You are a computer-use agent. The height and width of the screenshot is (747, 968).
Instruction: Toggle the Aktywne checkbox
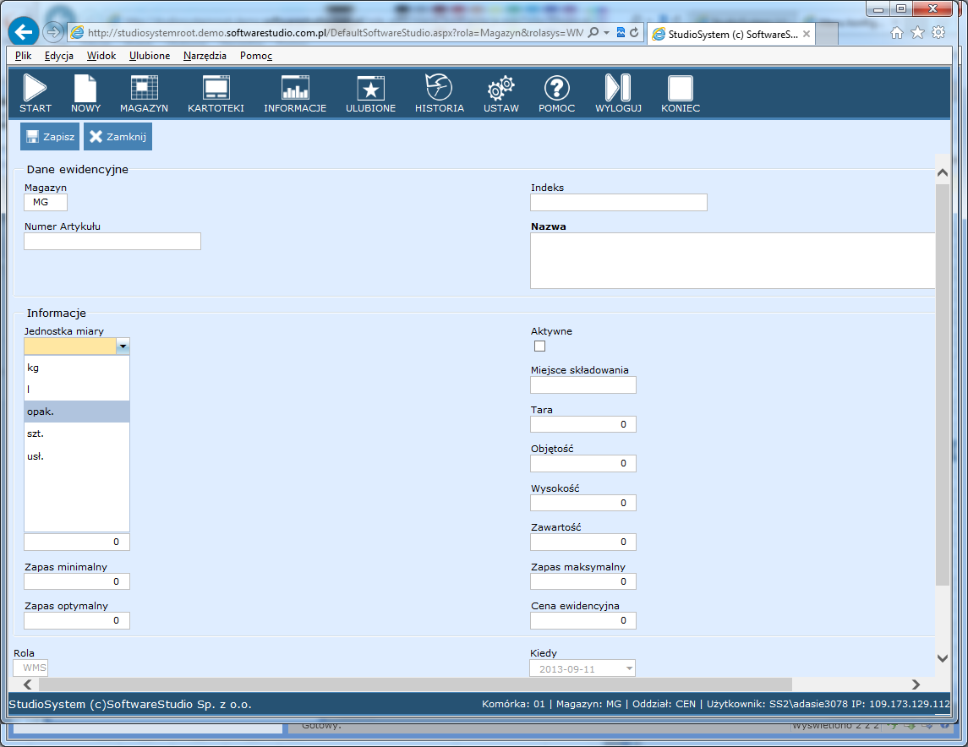pos(539,346)
